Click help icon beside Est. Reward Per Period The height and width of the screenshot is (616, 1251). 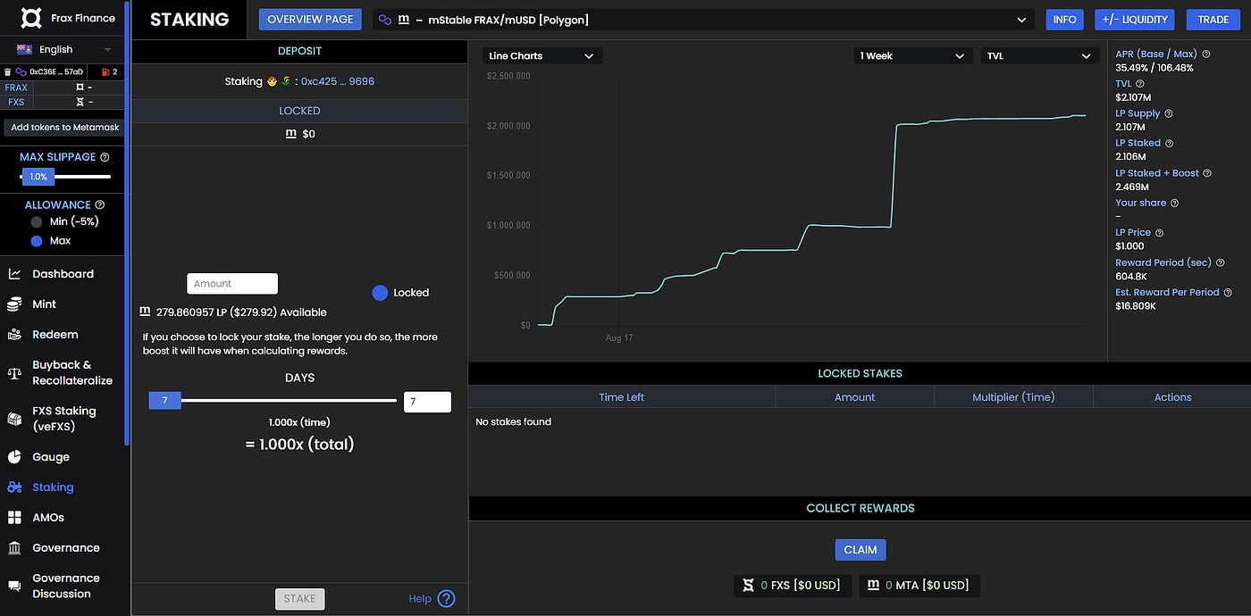click(x=1228, y=292)
